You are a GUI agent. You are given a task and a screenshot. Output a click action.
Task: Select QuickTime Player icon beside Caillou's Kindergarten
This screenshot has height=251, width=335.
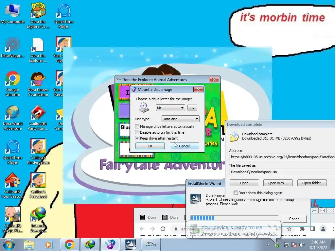pos(13,152)
